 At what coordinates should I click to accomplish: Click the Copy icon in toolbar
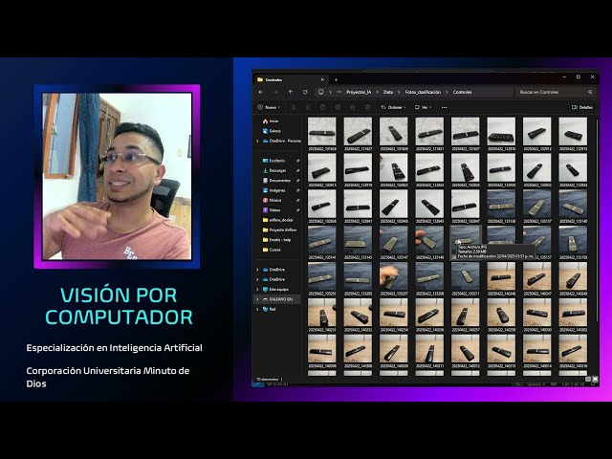click(308, 107)
